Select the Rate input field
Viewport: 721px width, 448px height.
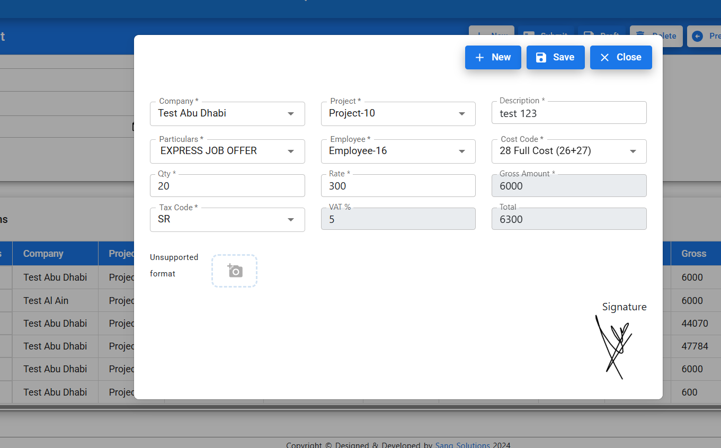(398, 186)
